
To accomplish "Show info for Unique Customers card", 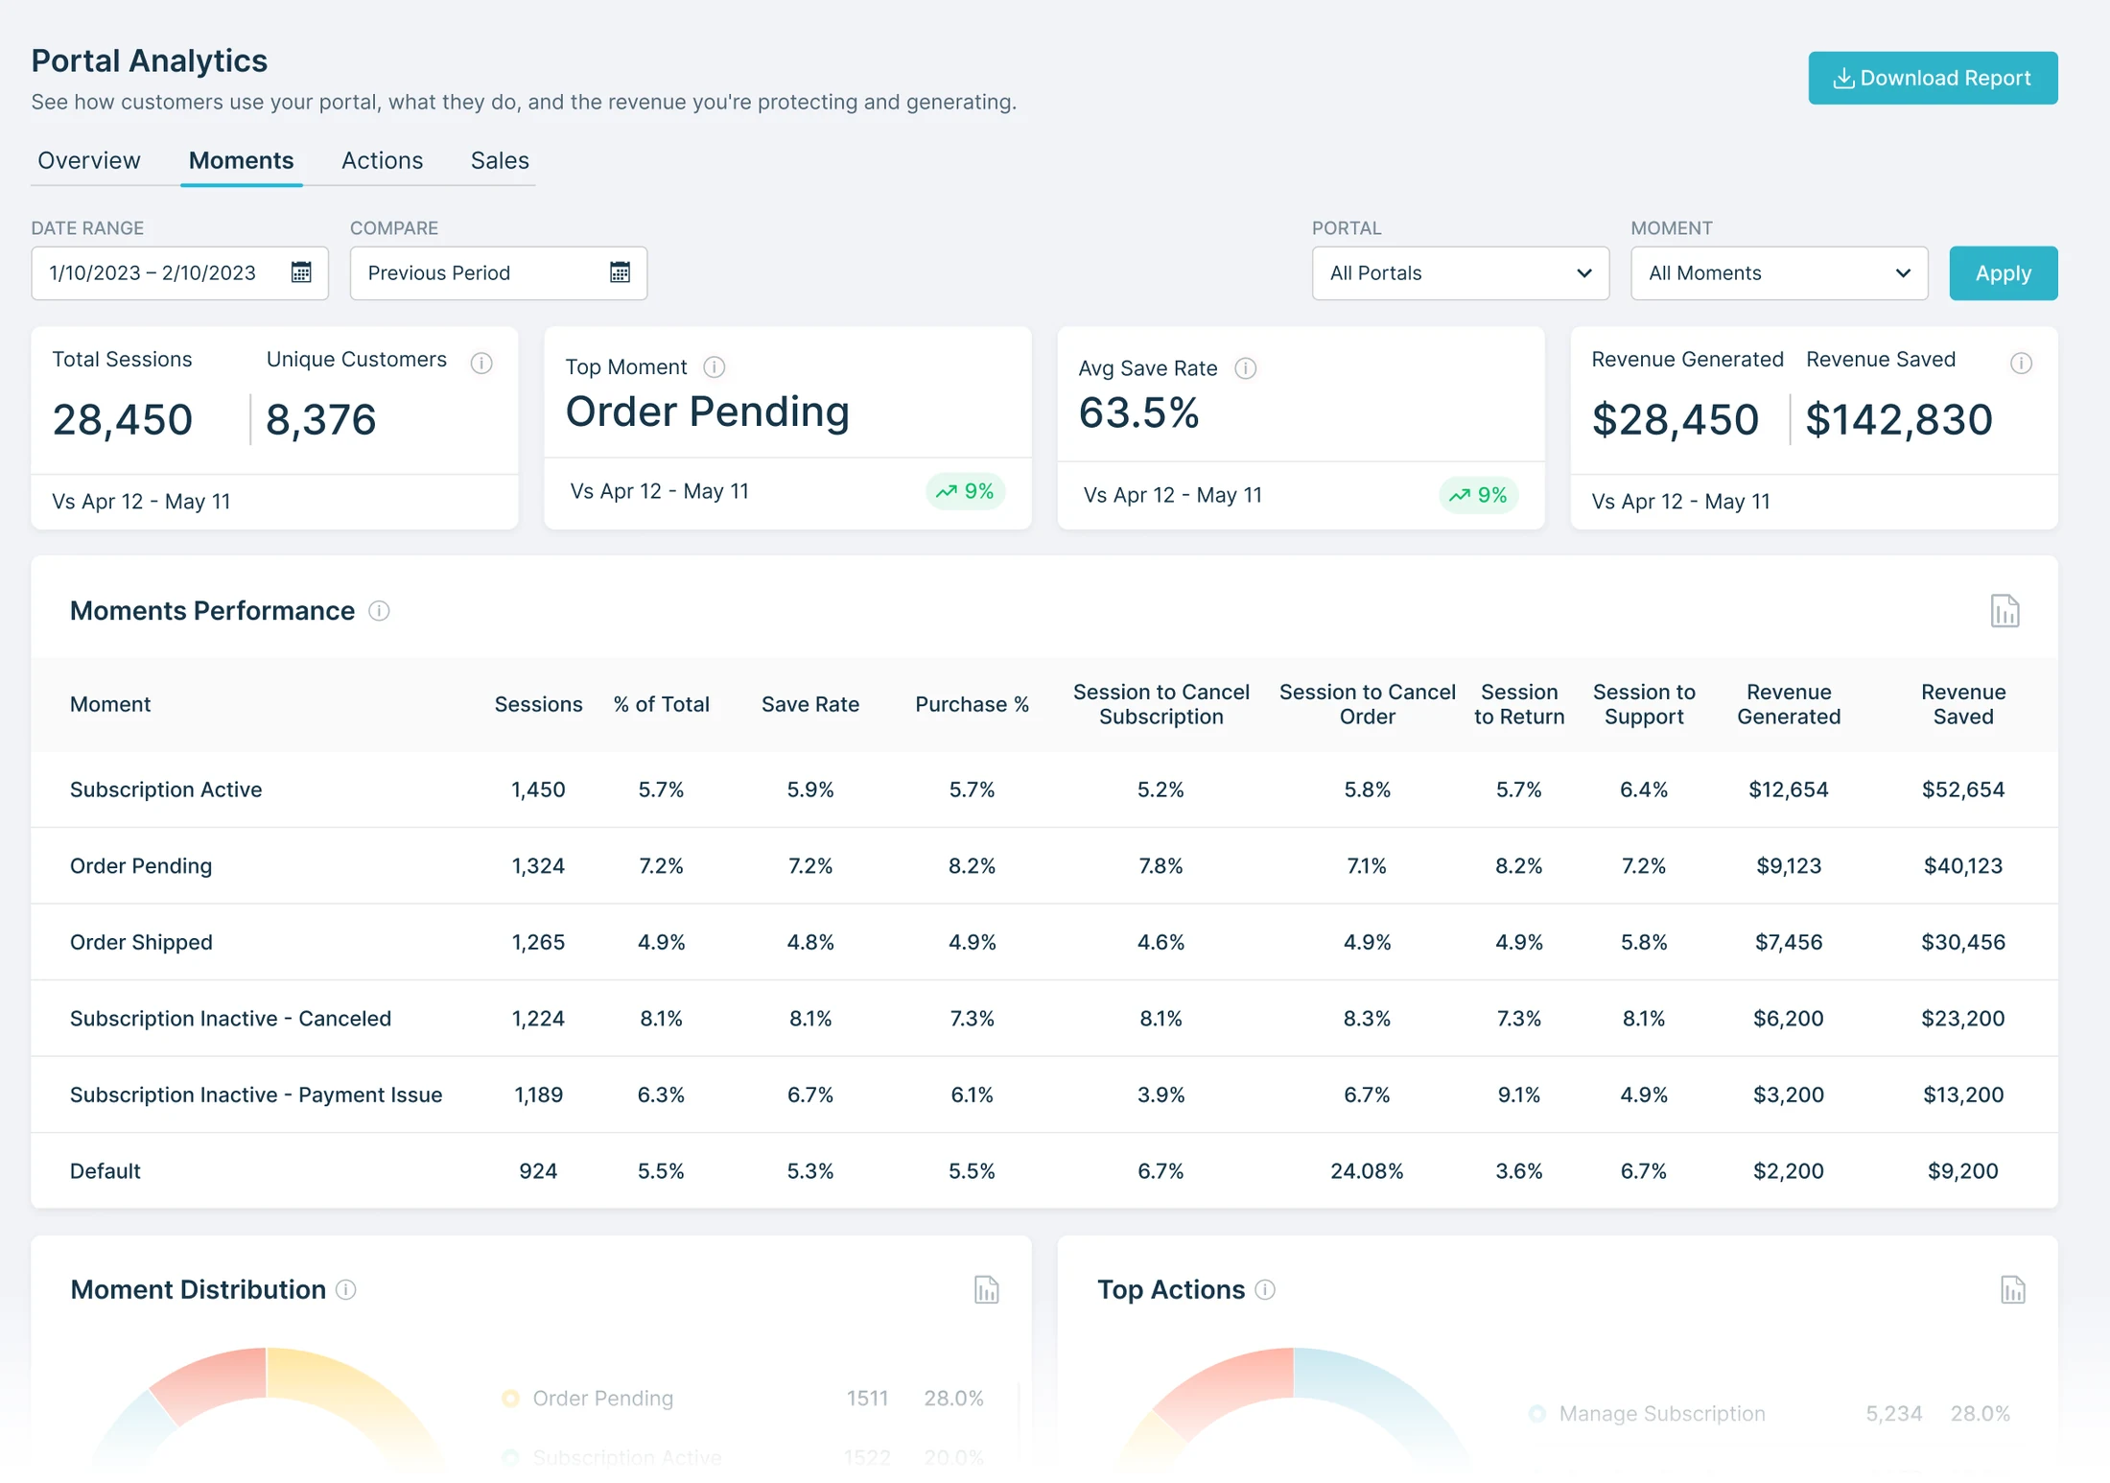I will point(481,363).
